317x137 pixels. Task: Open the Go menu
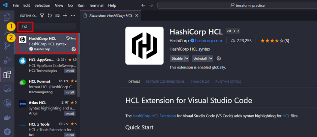click(x=70, y=5)
